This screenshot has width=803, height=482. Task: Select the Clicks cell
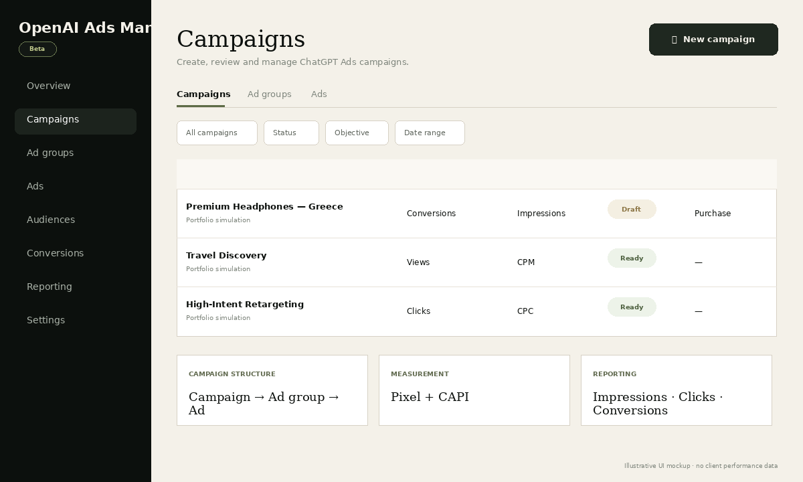[418, 311]
